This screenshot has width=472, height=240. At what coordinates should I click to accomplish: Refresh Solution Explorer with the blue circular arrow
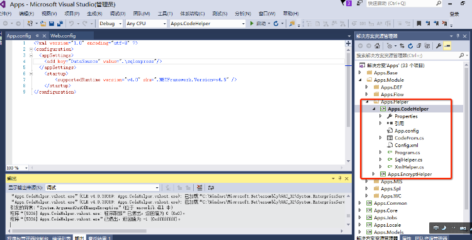pos(410,46)
